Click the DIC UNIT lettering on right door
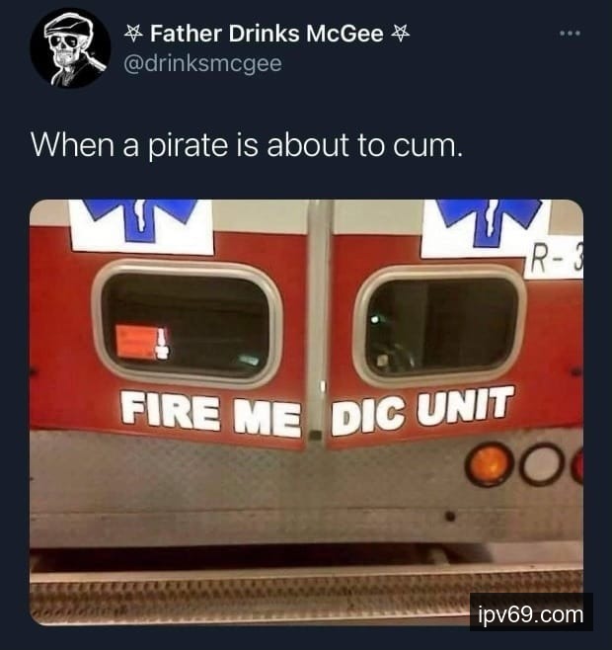The height and width of the screenshot is (650, 612). pyautogui.click(x=421, y=410)
